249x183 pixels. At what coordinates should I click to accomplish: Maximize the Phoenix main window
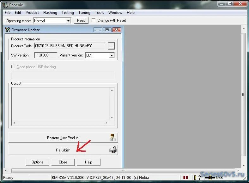230,3
